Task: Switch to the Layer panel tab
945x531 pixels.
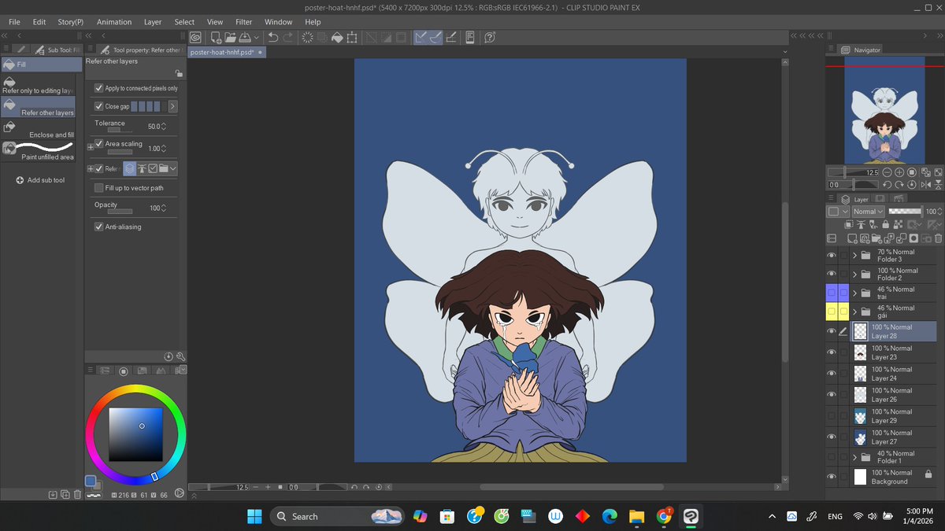Action: pos(854,200)
